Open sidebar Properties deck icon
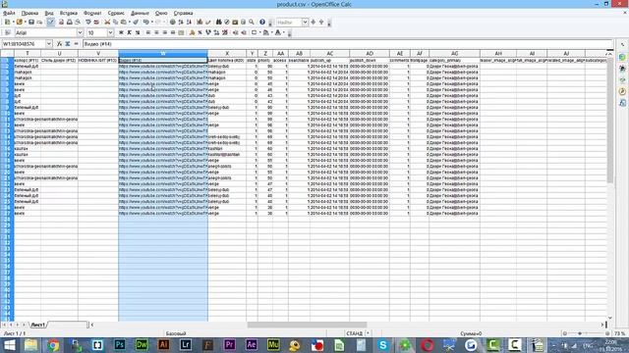The height and width of the screenshot is (353, 629). point(622,57)
